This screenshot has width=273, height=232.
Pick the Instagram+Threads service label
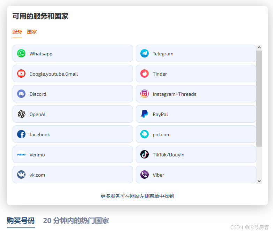point(175,94)
